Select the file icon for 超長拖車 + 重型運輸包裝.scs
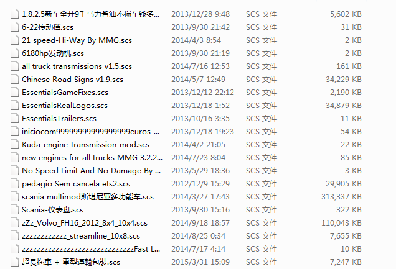The width and height of the screenshot is (396, 269). [15, 262]
